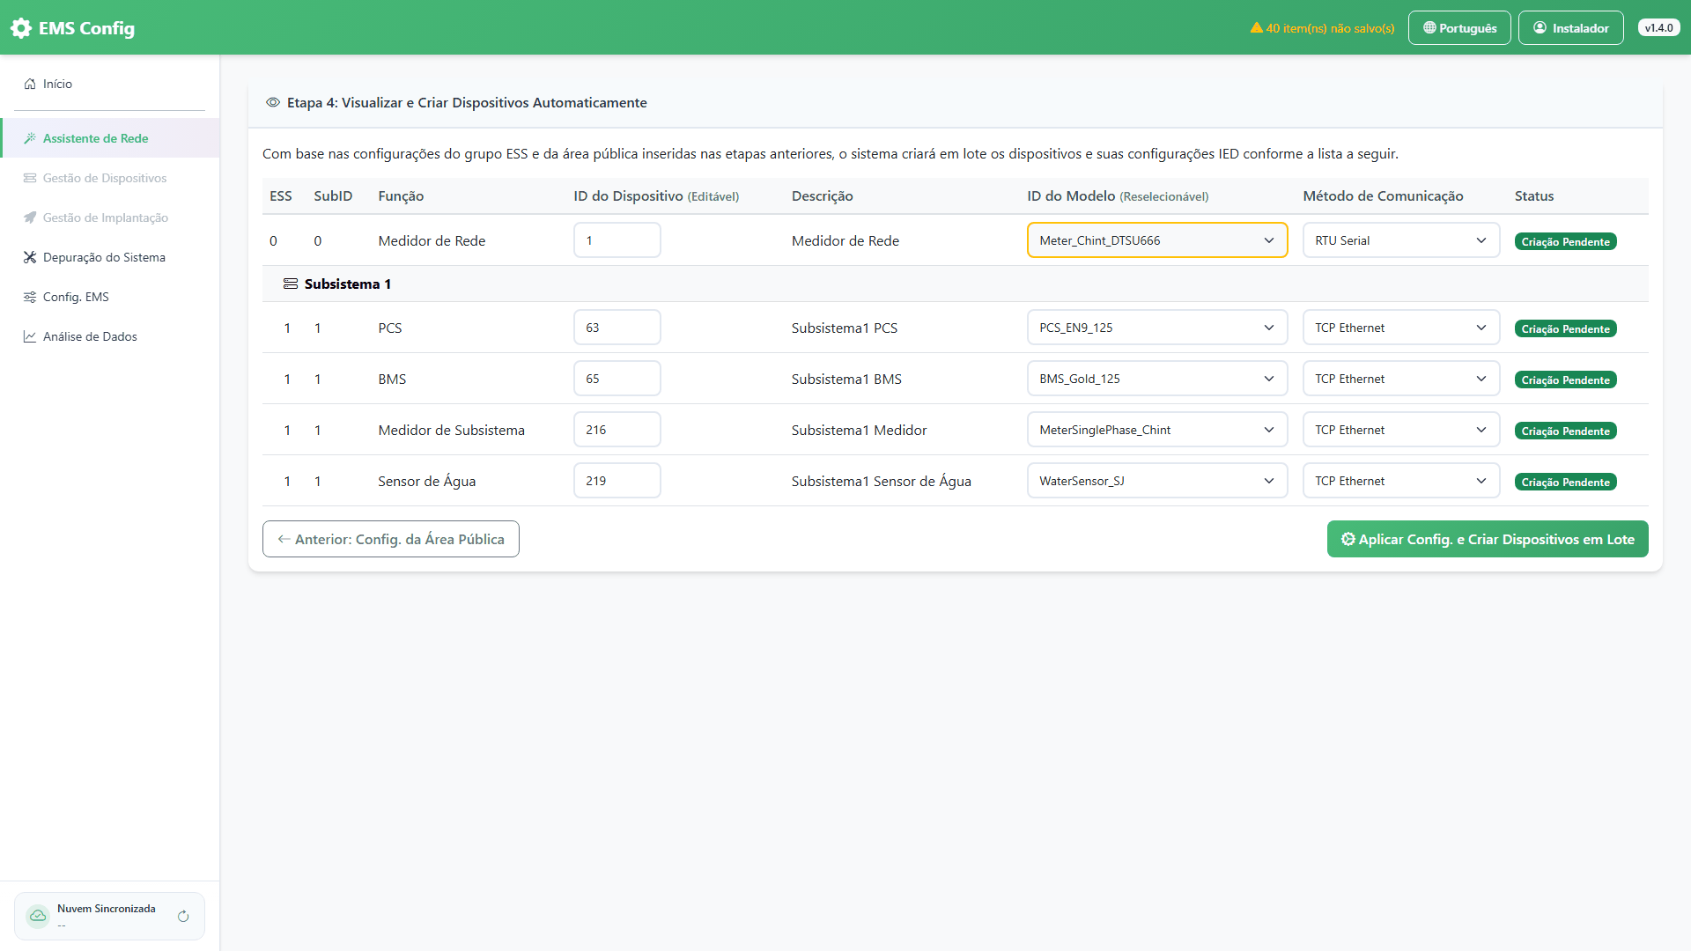Click the Nuvem Sincronizada cloud icon
This screenshot has width=1691, height=951.
tap(38, 916)
